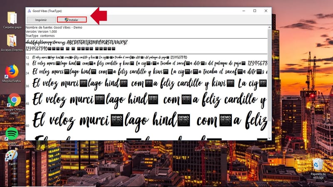Click the size 36 sample sentence line
This screenshot has width=333, height=187.
click(150, 84)
